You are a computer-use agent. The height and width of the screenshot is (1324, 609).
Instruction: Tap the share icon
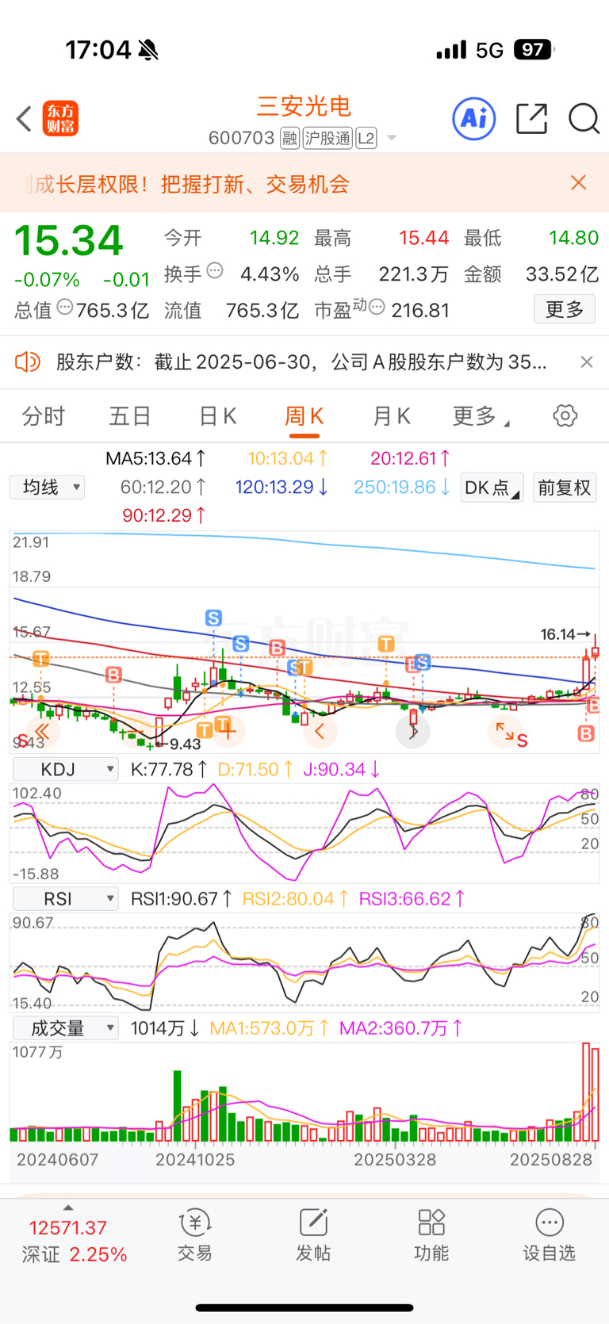(531, 119)
